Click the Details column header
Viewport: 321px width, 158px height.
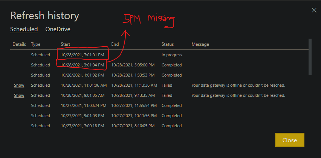pos(19,44)
